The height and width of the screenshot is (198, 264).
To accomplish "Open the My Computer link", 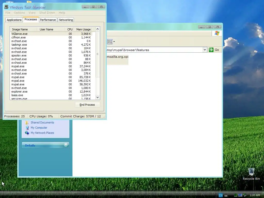I will point(39,128).
